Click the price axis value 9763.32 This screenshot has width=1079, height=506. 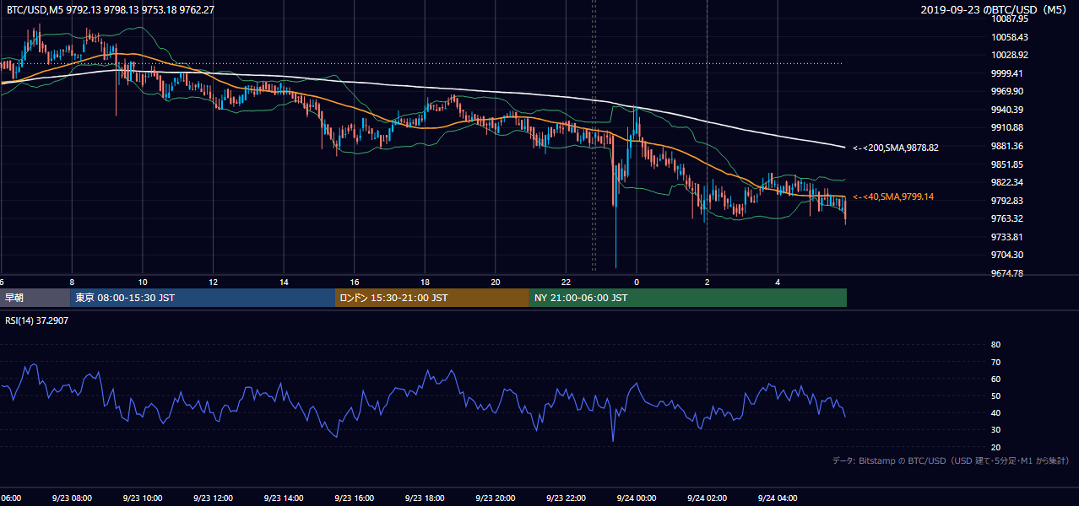[1007, 218]
